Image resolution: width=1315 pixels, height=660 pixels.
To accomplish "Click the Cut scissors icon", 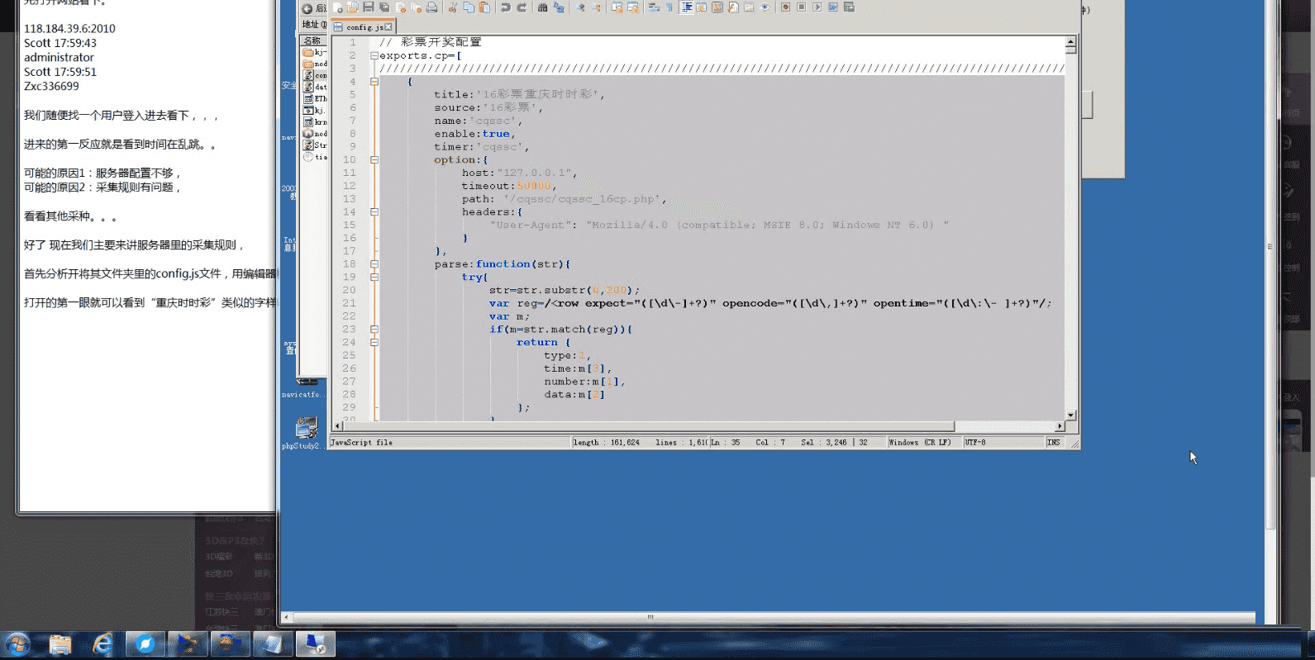I will (453, 7).
